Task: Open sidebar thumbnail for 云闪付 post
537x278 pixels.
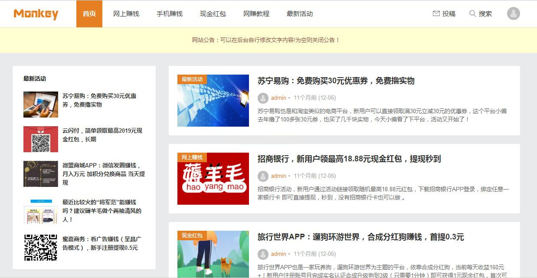Action: tap(41, 139)
